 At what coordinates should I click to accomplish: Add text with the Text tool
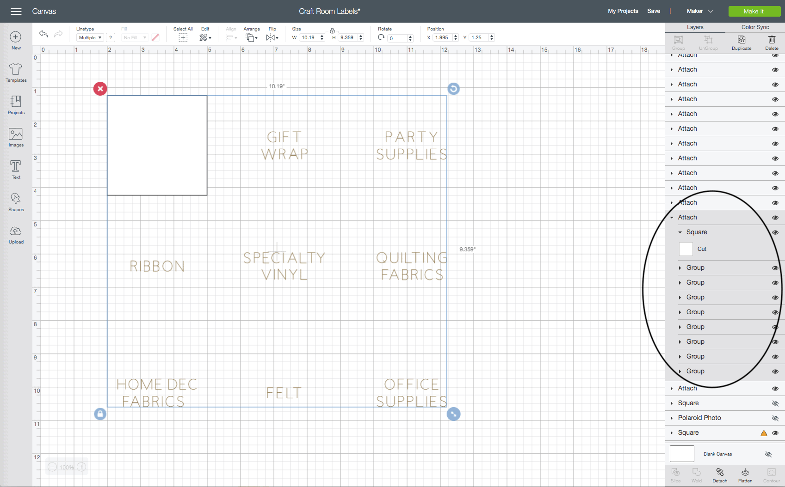16,170
